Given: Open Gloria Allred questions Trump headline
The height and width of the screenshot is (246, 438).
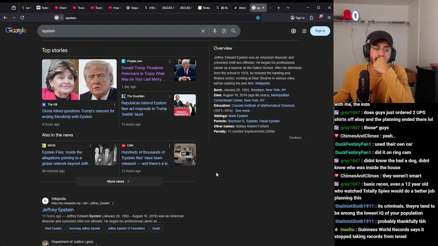Looking at the screenshot, I should 78,114.
